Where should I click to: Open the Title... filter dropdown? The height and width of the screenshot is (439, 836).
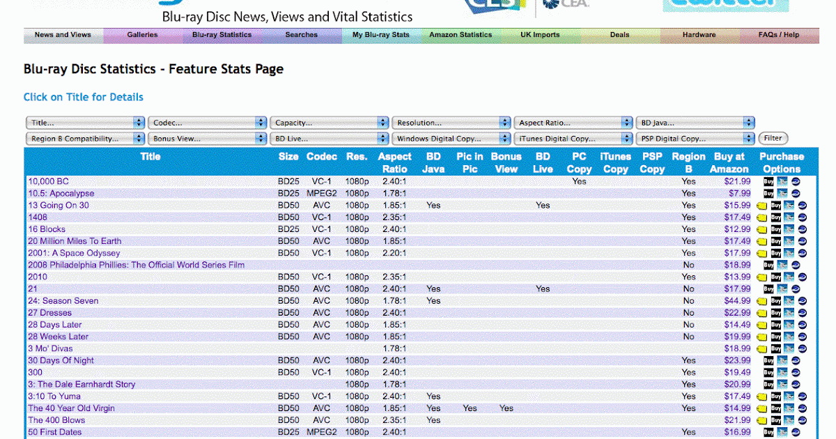click(85, 123)
